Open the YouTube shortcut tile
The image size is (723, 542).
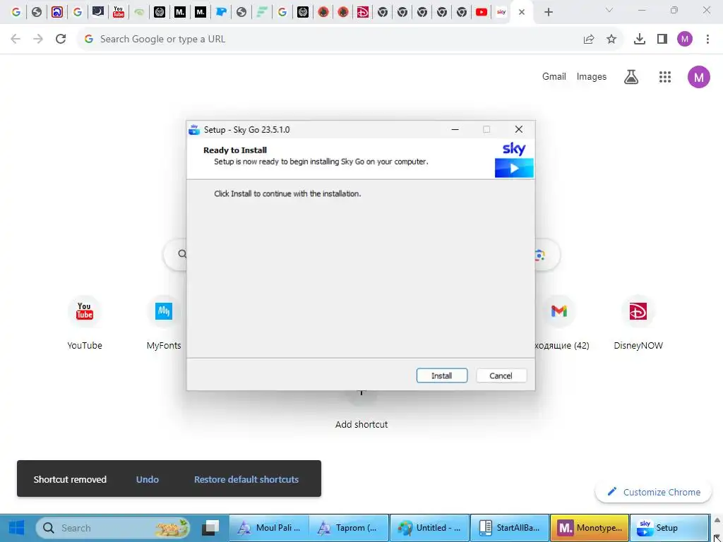tap(85, 323)
